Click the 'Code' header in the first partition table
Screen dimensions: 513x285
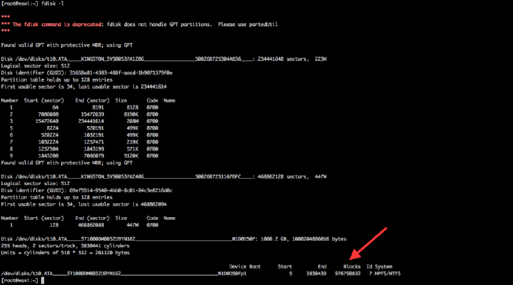(152, 101)
